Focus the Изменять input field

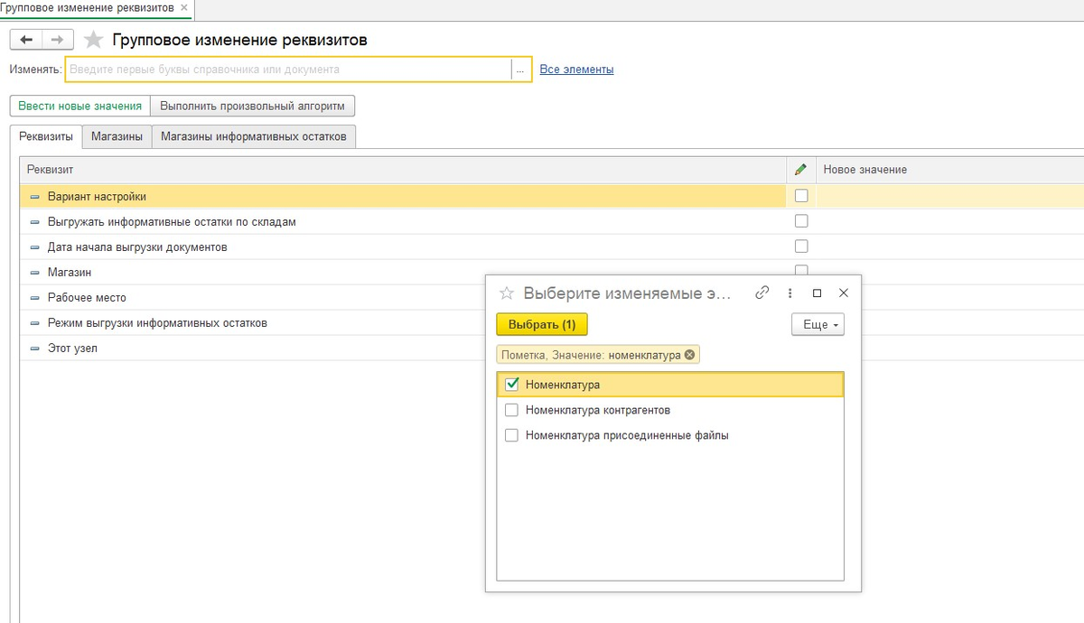pos(287,70)
